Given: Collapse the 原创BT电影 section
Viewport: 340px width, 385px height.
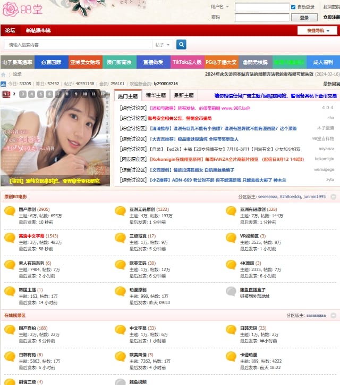Looking at the screenshot, I should pyautogui.click(x=333, y=196).
